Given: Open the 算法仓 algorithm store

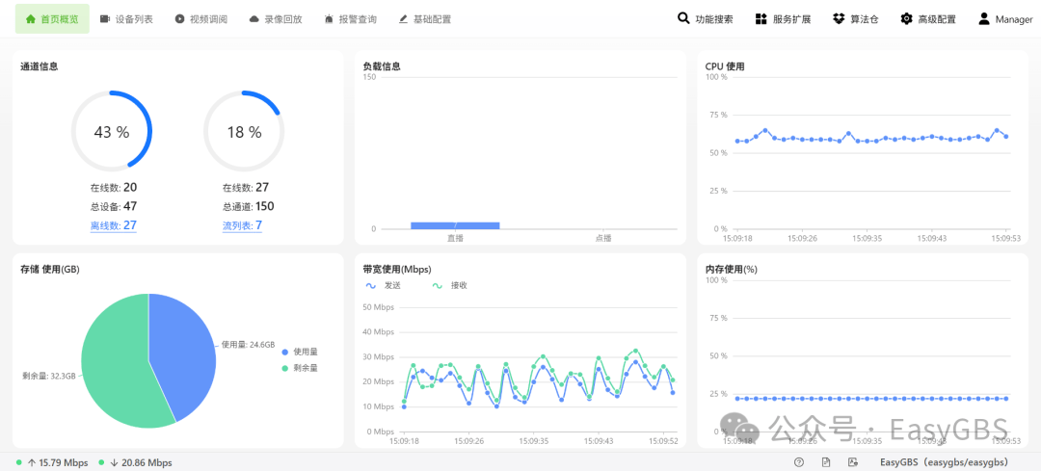Looking at the screenshot, I should coord(856,18).
